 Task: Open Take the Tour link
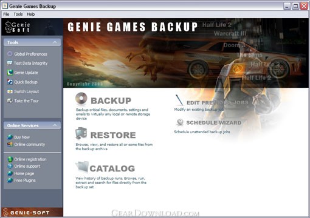pyautogui.click(x=26, y=101)
